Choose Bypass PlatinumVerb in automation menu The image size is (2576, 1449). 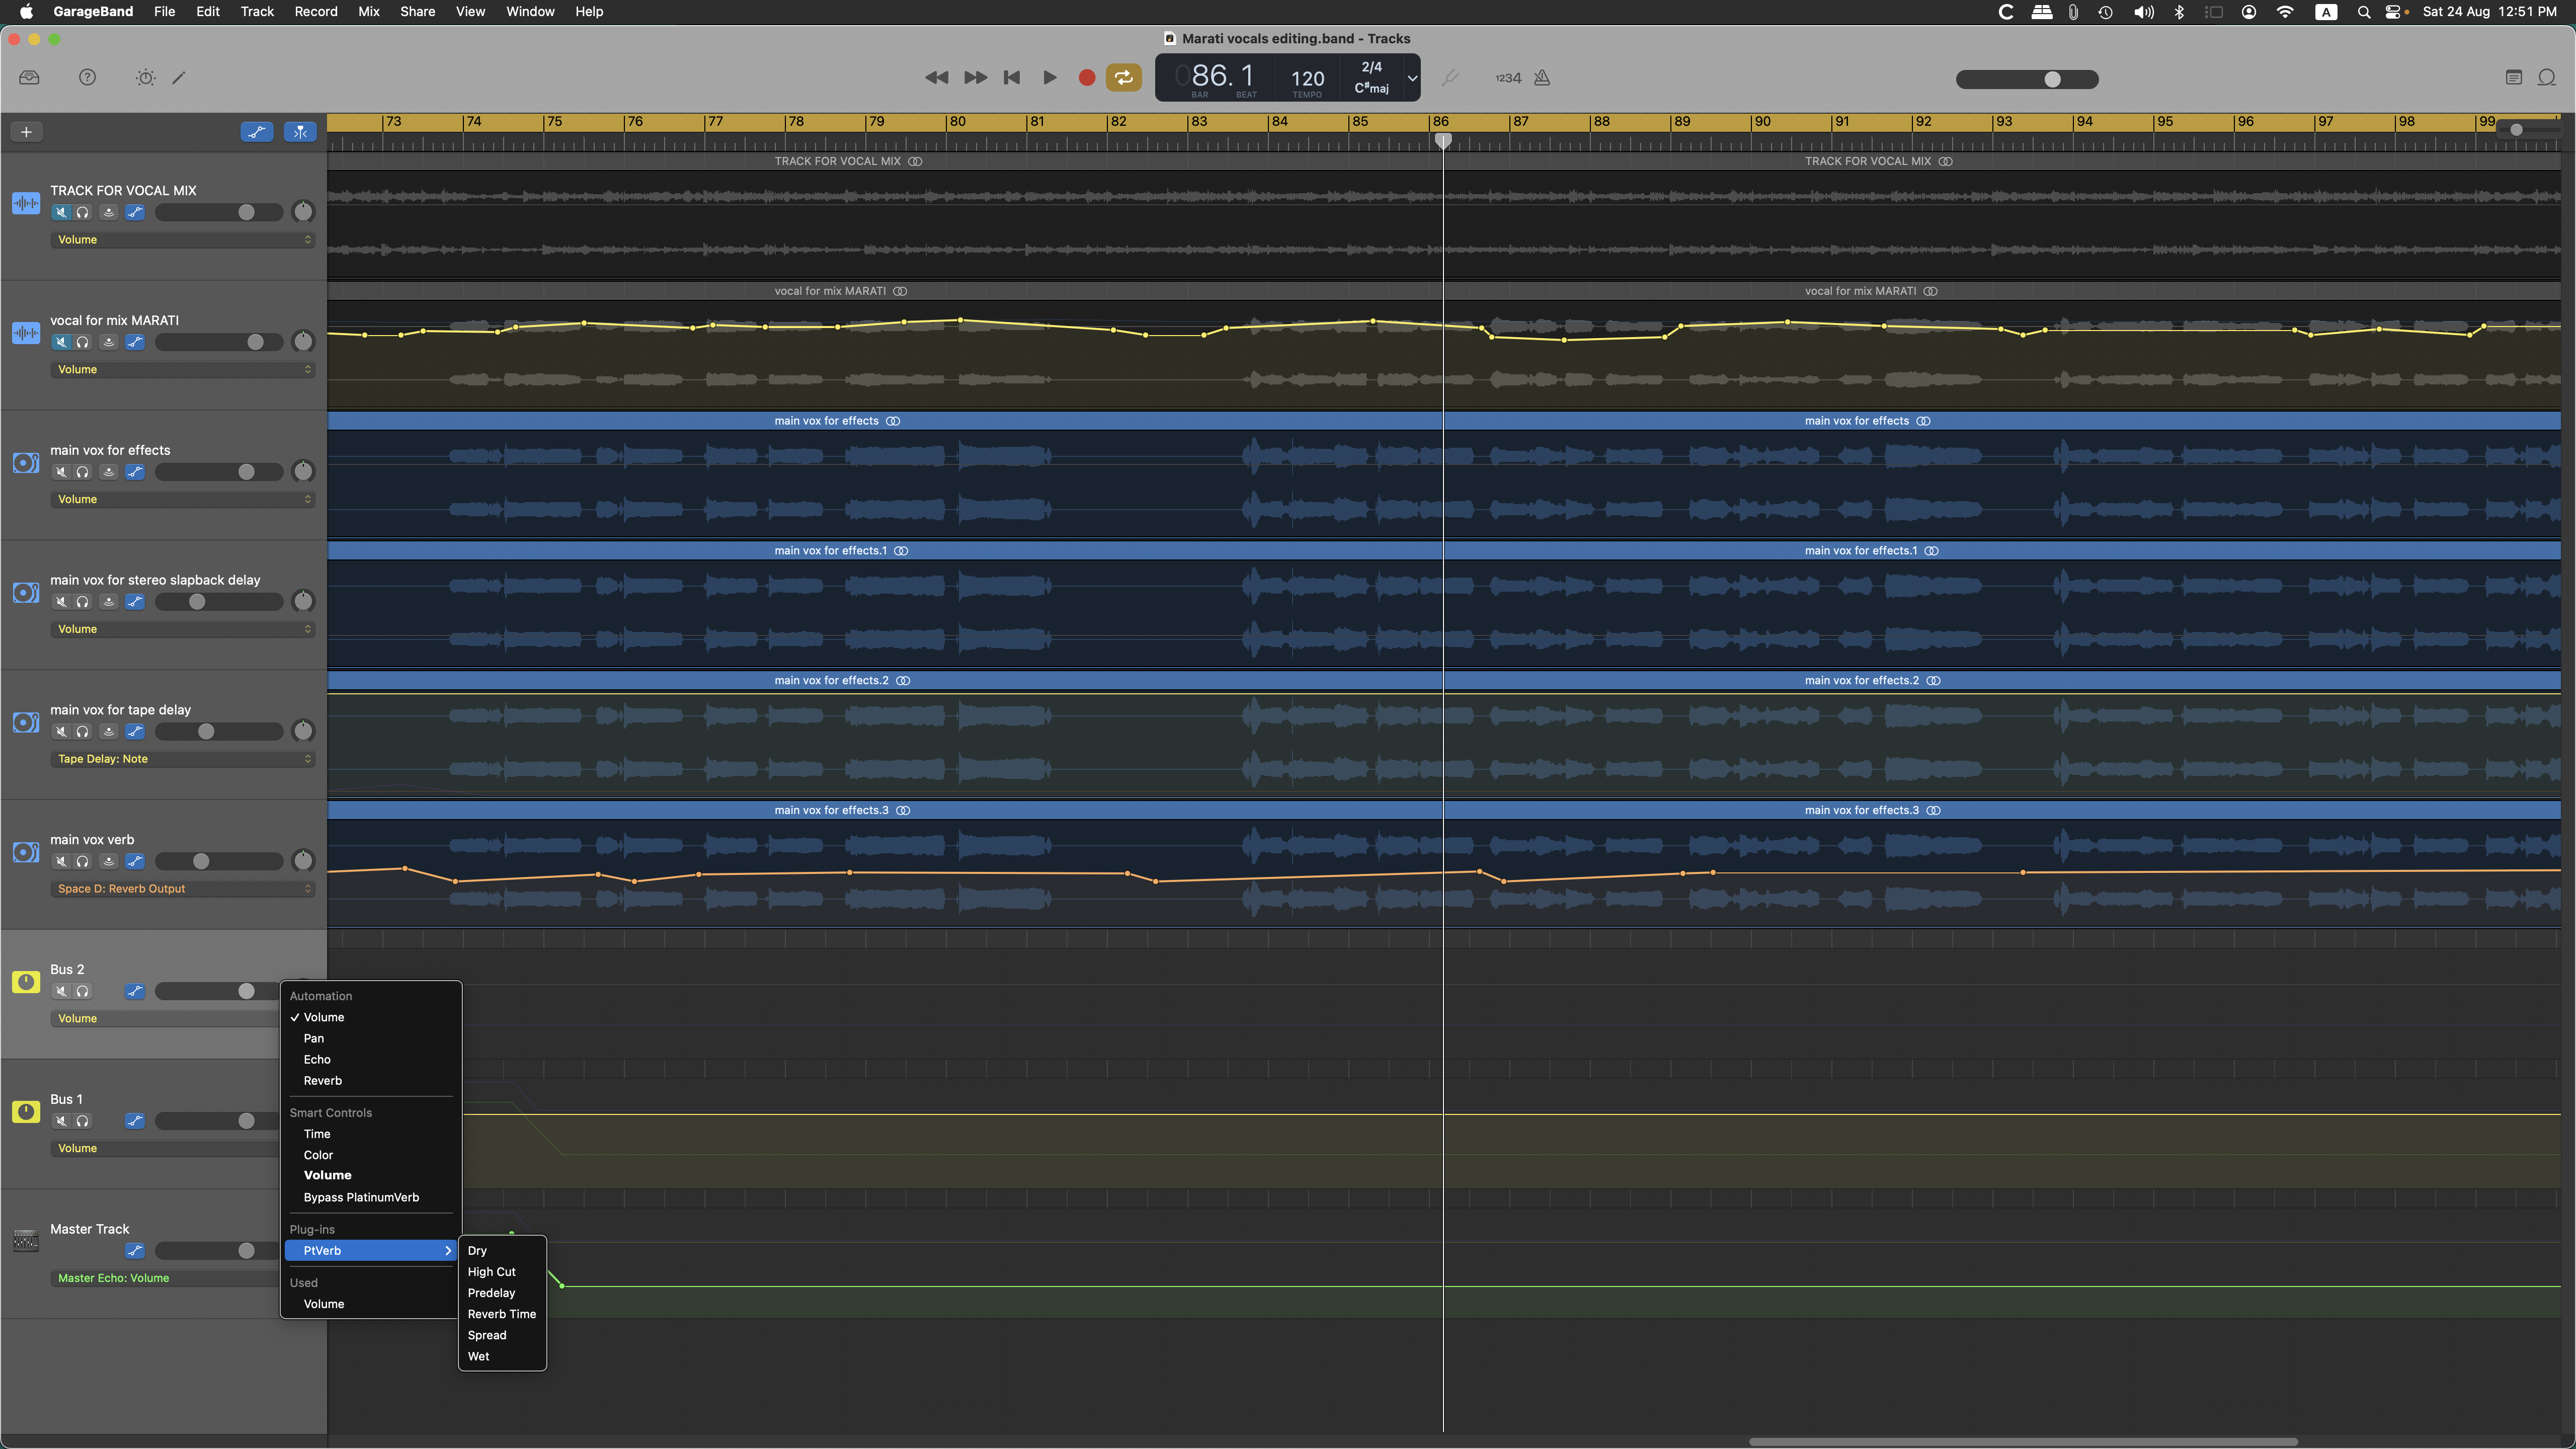point(361,1197)
